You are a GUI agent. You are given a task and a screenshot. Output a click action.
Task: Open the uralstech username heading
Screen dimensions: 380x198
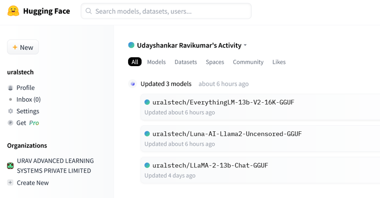(x=20, y=72)
